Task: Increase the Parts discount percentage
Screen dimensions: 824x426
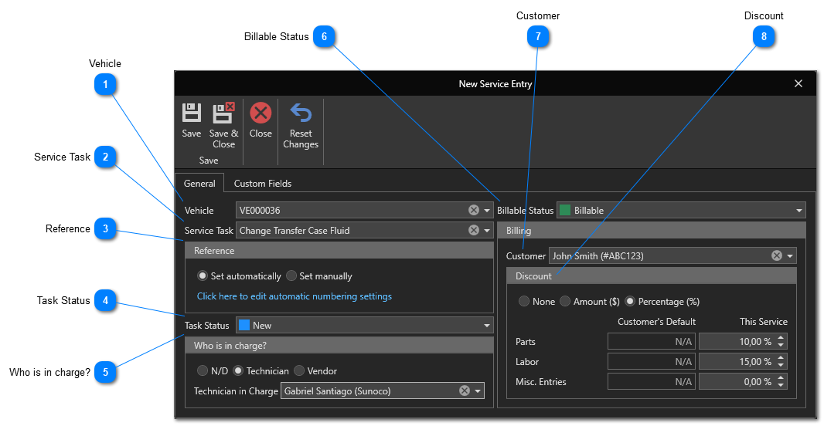Action: click(781, 338)
